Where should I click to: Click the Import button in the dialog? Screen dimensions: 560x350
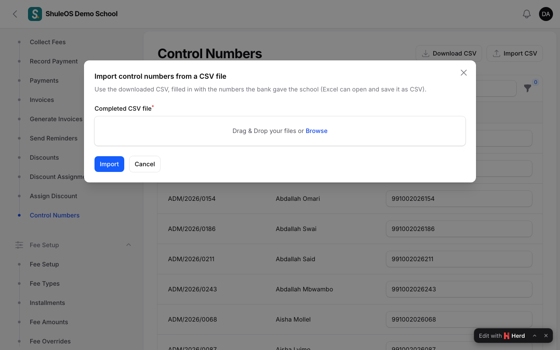tap(109, 164)
